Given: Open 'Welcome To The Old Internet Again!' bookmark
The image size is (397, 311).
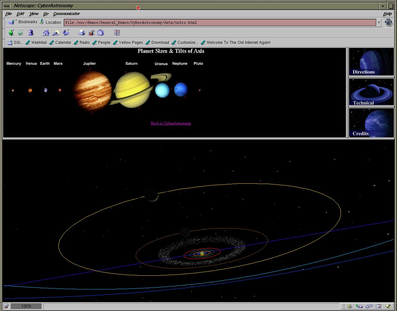Looking at the screenshot, I should click(236, 43).
